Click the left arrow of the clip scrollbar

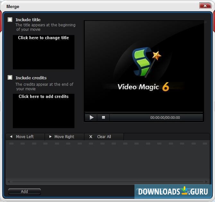point(9,182)
